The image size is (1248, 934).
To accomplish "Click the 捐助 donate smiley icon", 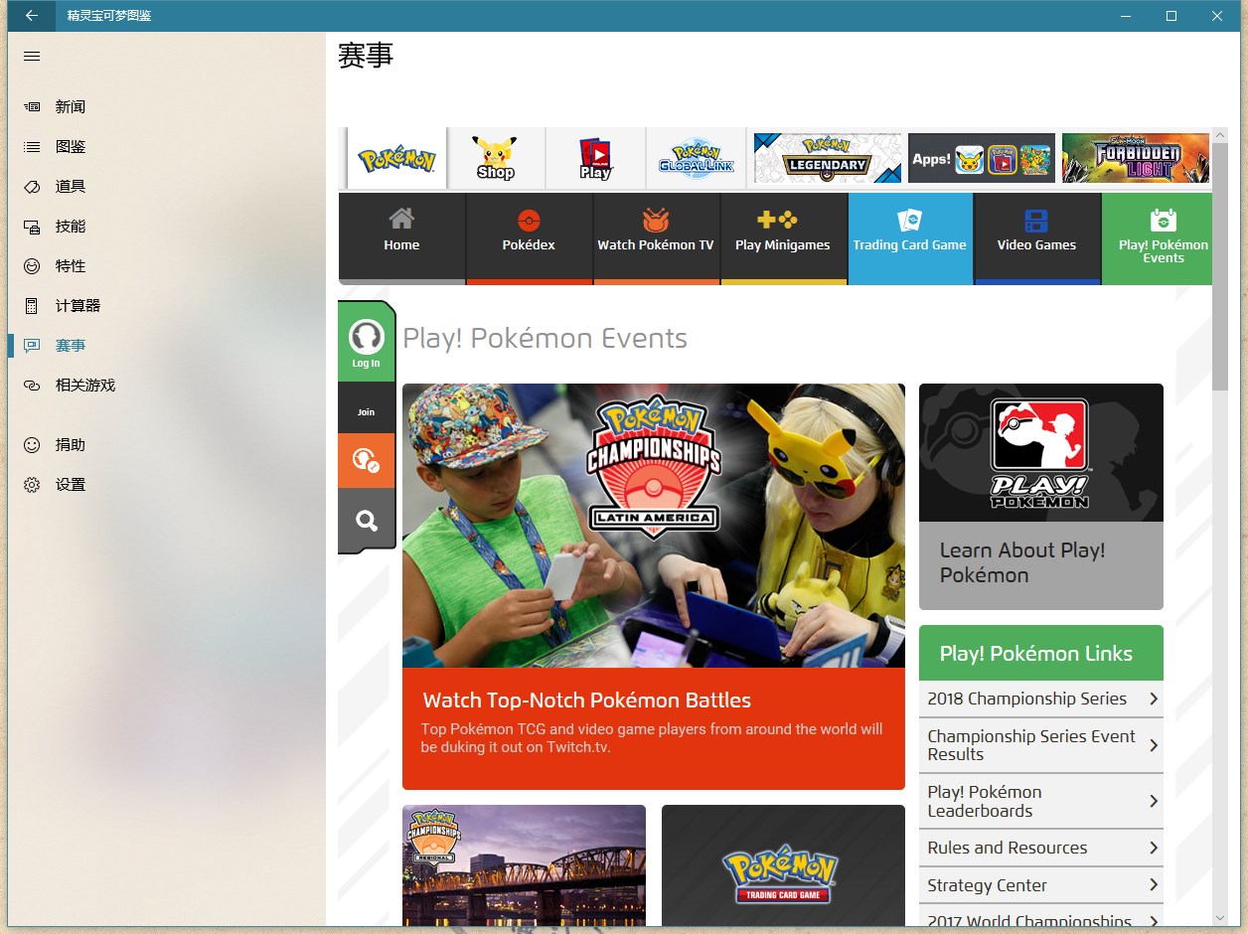I will [x=32, y=445].
